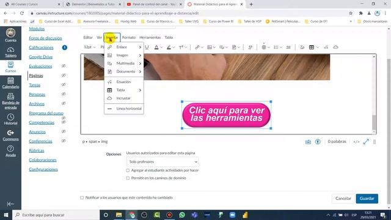Insert equation via square-root toolbar icon
This screenshot has width=391, height=220.
pos(326,47)
